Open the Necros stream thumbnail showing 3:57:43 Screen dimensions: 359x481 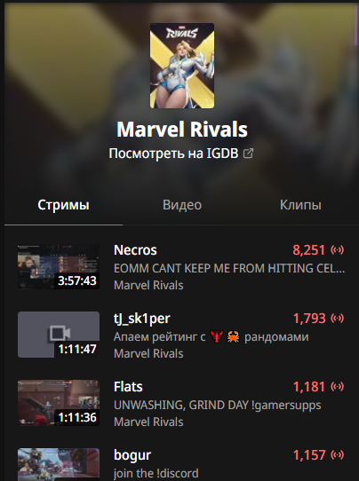click(x=59, y=266)
